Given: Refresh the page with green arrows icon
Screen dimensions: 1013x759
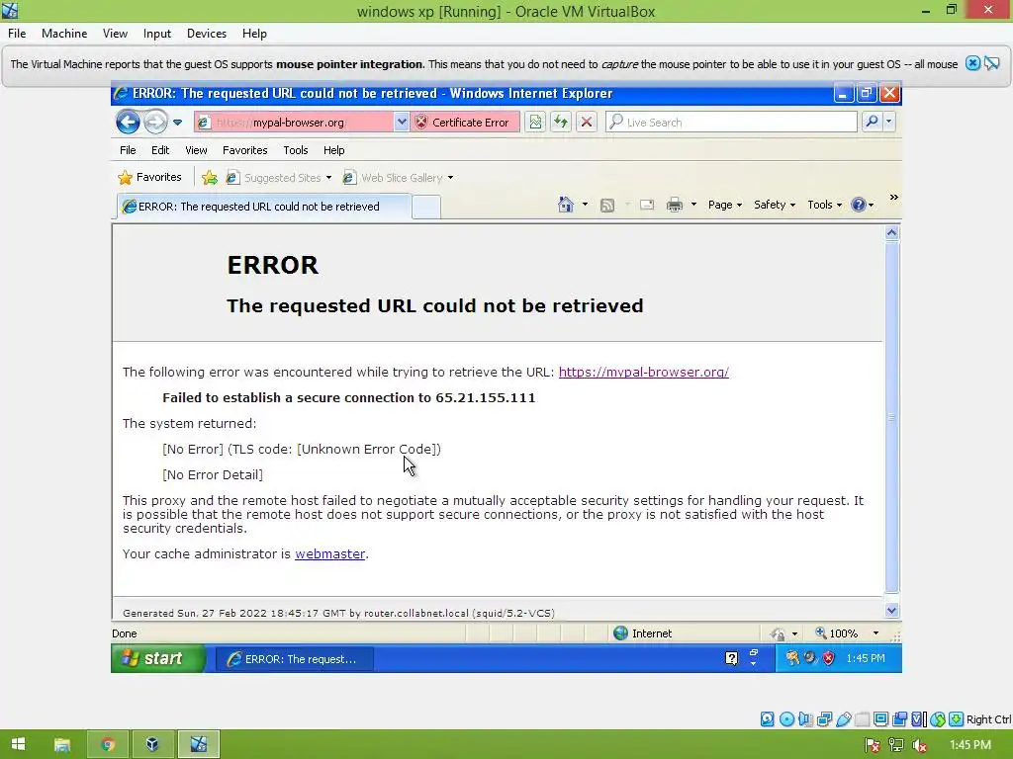Looking at the screenshot, I should [x=560, y=122].
